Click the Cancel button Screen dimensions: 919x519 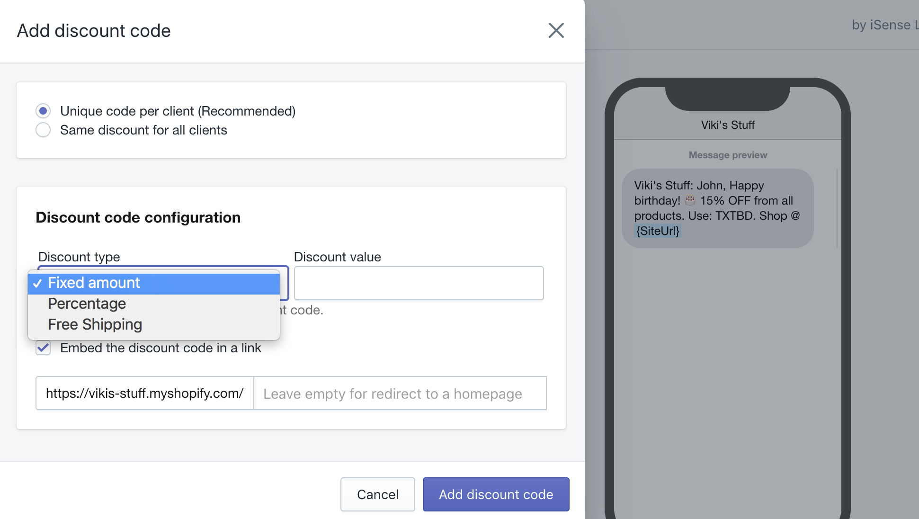[x=378, y=494]
